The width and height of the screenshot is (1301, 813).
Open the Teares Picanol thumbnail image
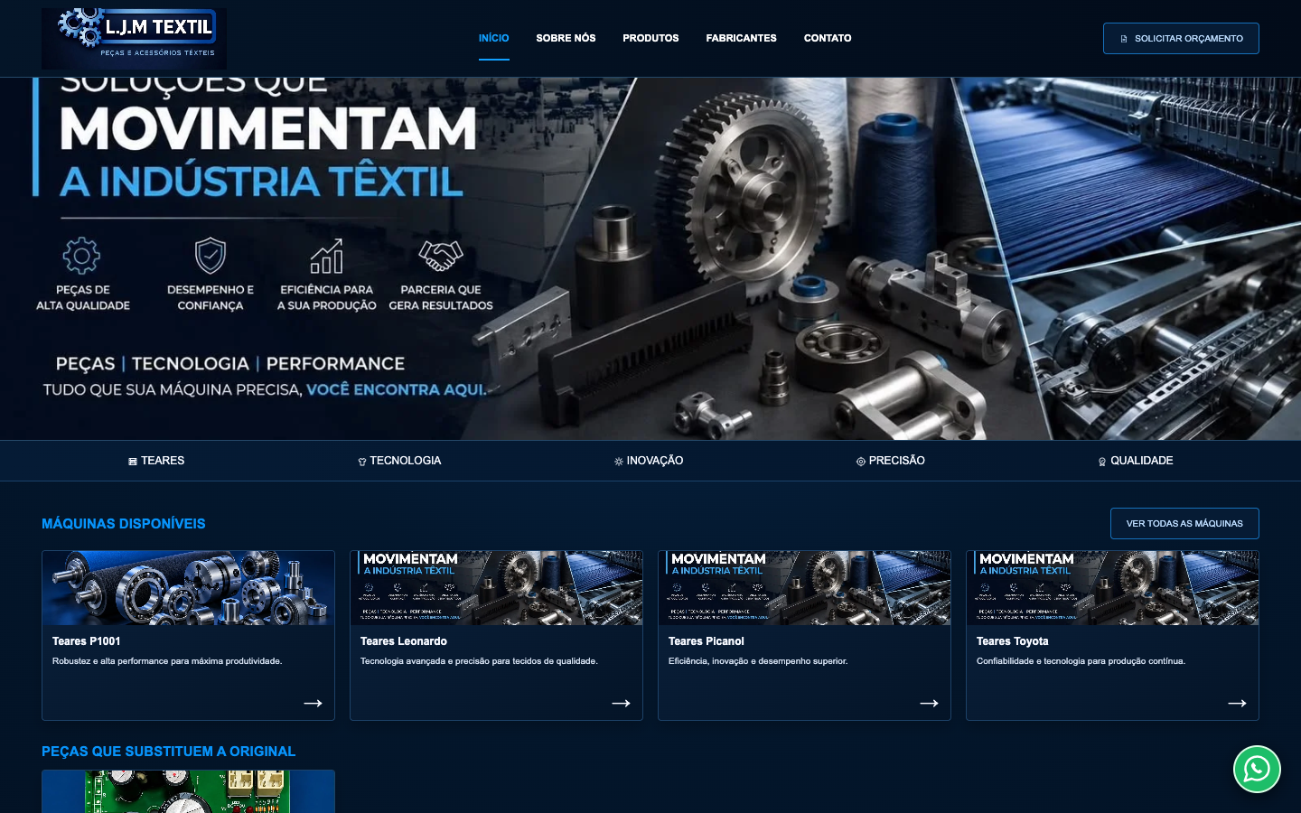tap(804, 588)
